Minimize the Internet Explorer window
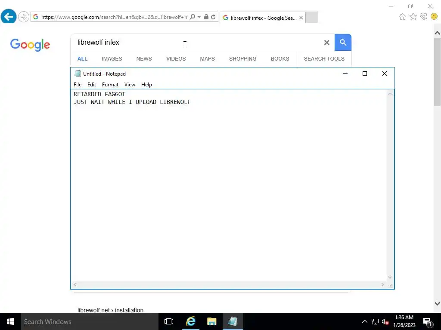Screen dimensions: 441x330 (391, 6)
